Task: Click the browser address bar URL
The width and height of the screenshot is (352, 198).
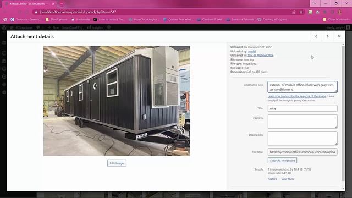Action: click(78, 12)
